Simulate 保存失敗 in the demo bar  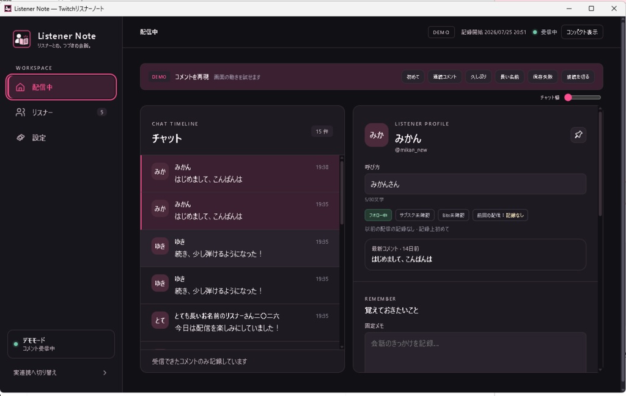pyautogui.click(x=543, y=76)
